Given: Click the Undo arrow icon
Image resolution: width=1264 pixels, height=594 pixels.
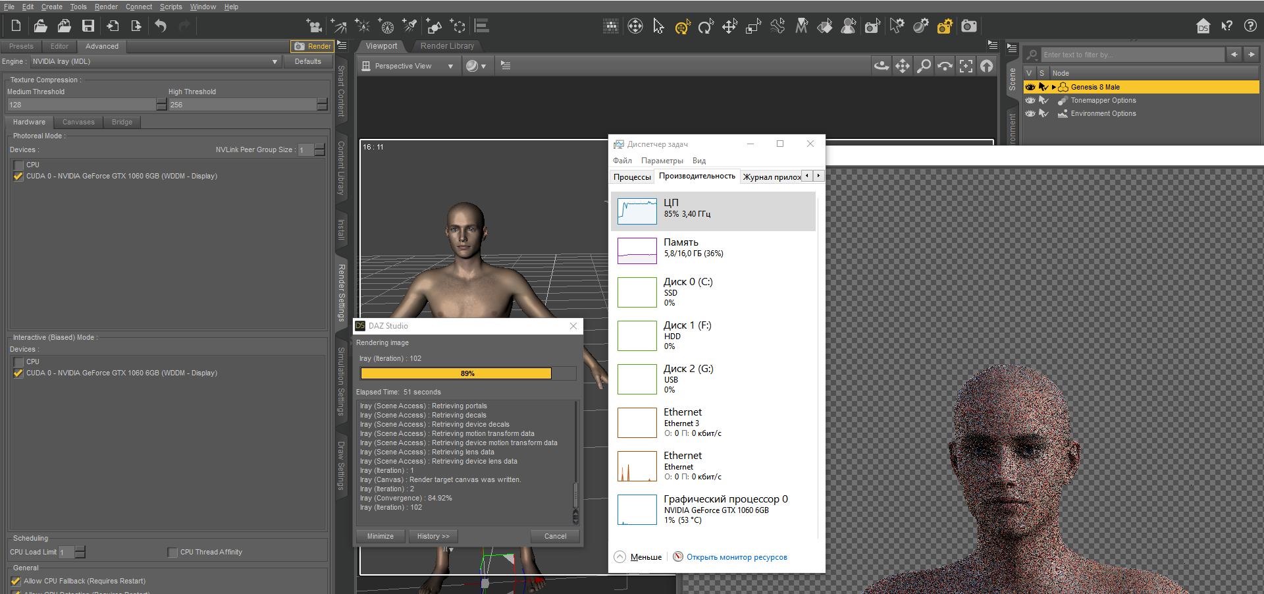Looking at the screenshot, I should (x=161, y=26).
